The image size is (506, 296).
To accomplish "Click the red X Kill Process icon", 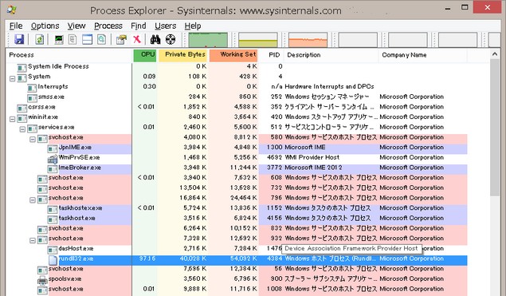I will pos(137,39).
